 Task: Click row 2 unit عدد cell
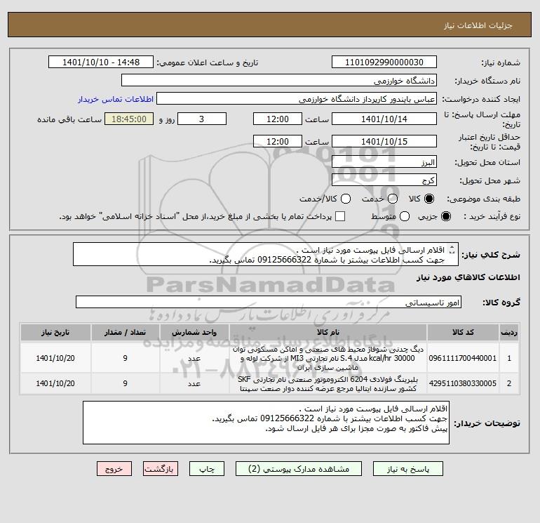194,384
